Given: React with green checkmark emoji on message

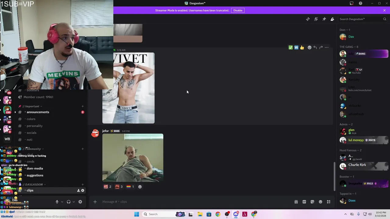Looking at the screenshot, I should [x=290, y=47].
